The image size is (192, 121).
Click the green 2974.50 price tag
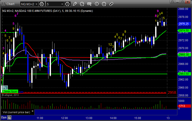click(184, 30)
